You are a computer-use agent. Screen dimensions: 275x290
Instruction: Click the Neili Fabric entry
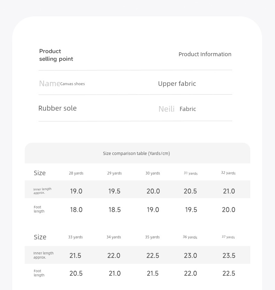(177, 109)
